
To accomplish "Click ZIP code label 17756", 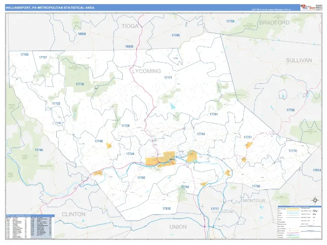I will point(256,186).
